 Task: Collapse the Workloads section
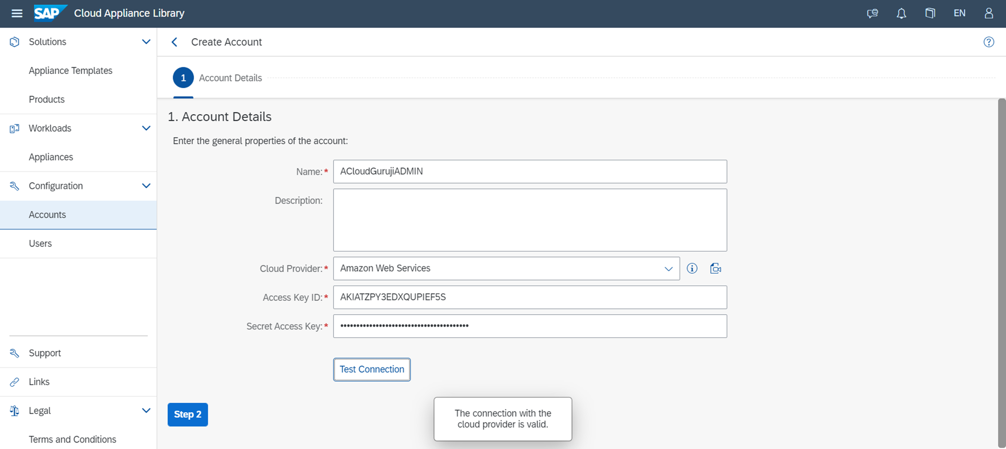(146, 128)
